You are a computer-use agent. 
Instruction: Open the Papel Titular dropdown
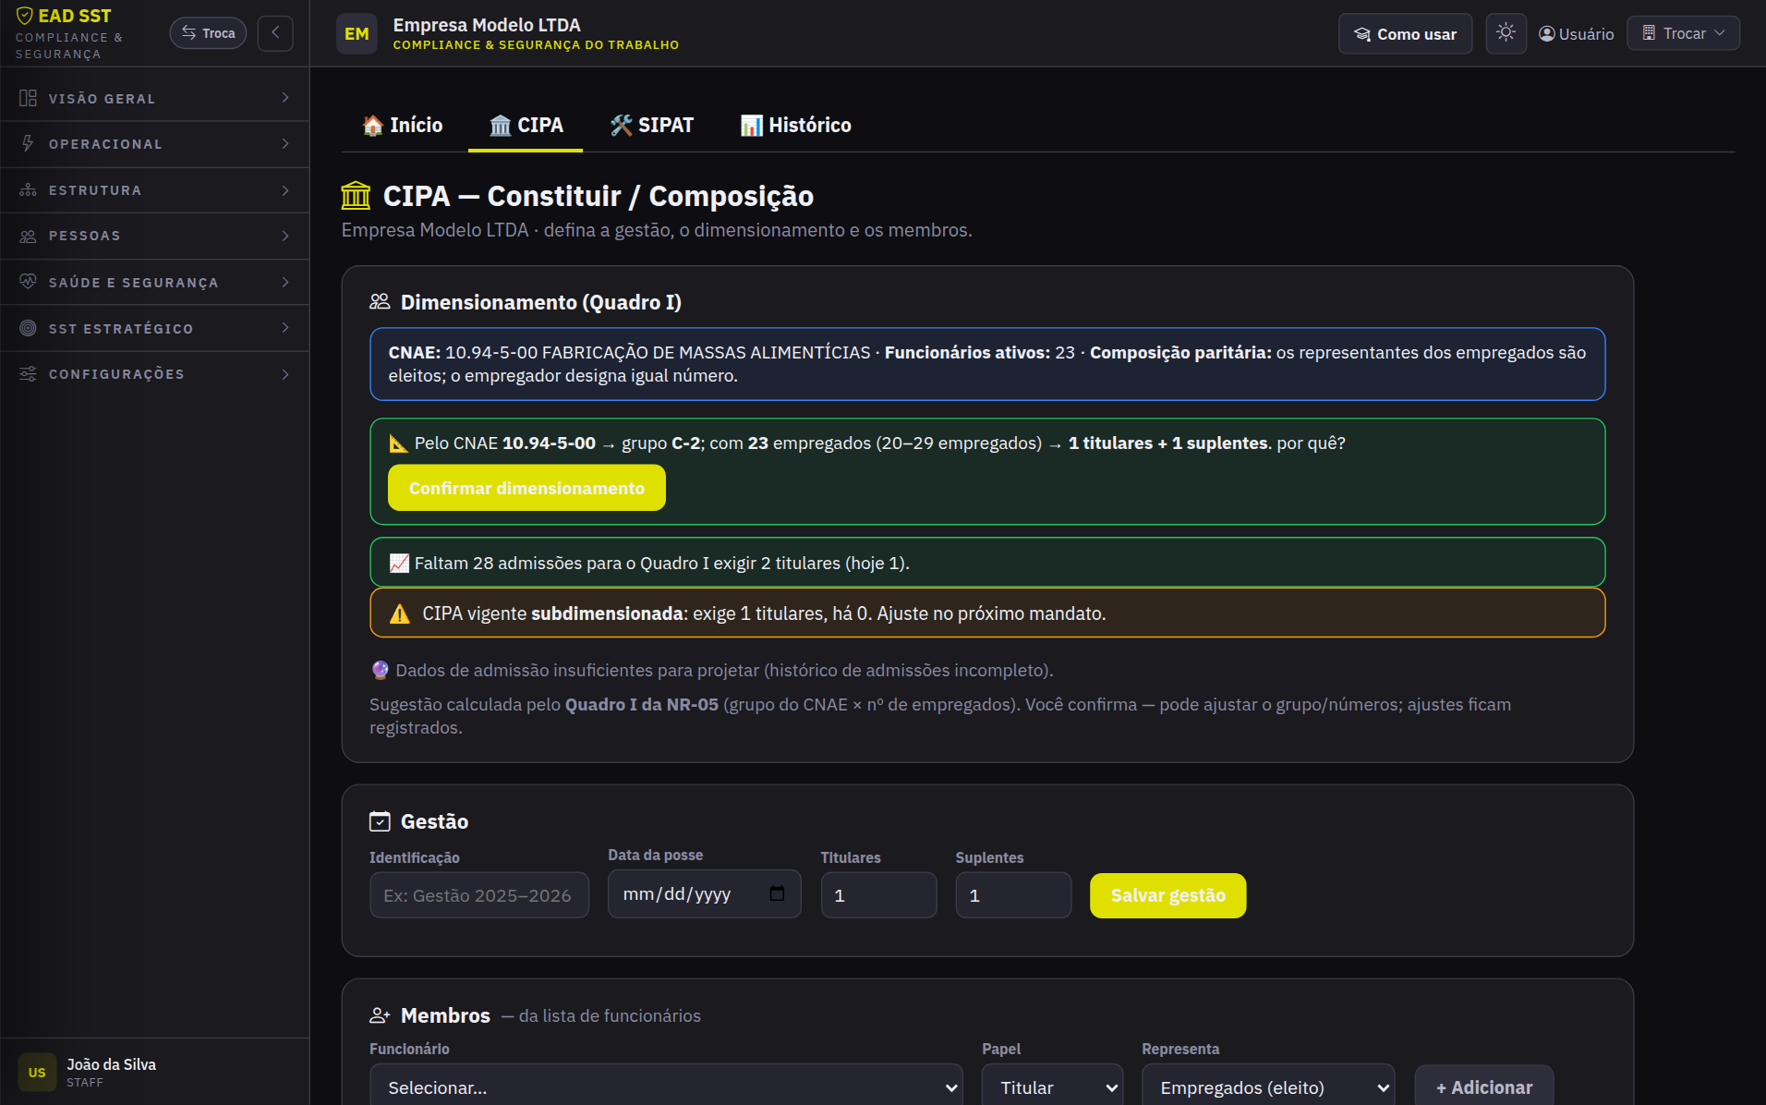pos(1052,1085)
